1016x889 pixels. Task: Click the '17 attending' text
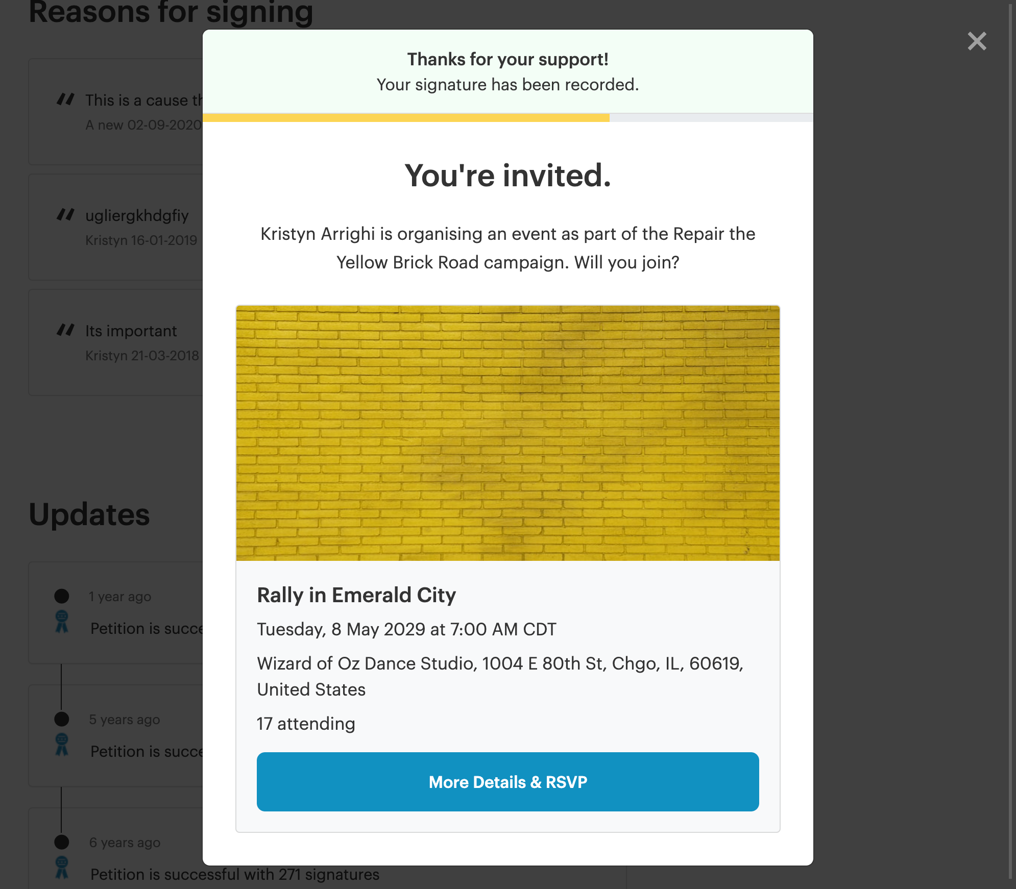tap(306, 724)
